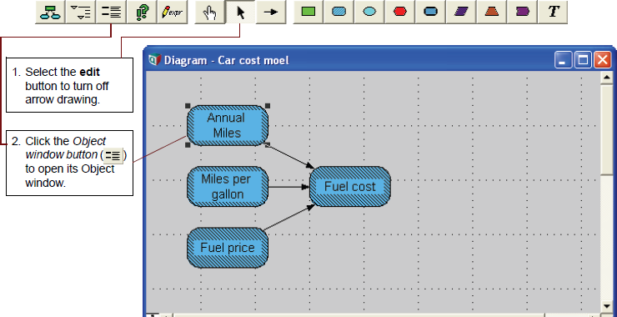Select the blue rounded module node
Screen dimensions: 617x317
[x=431, y=13]
